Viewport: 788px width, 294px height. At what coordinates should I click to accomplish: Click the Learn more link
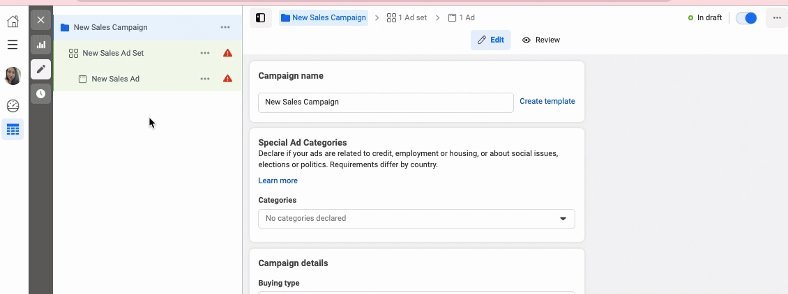[278, 181]
